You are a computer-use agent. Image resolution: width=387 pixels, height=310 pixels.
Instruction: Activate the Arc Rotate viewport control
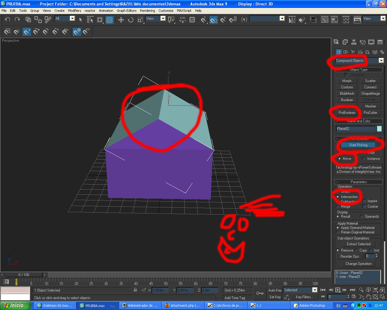tap(375, 297)
